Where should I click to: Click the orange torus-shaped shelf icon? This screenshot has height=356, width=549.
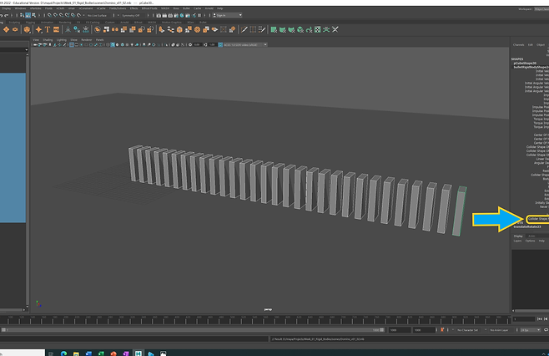[15, 30]
